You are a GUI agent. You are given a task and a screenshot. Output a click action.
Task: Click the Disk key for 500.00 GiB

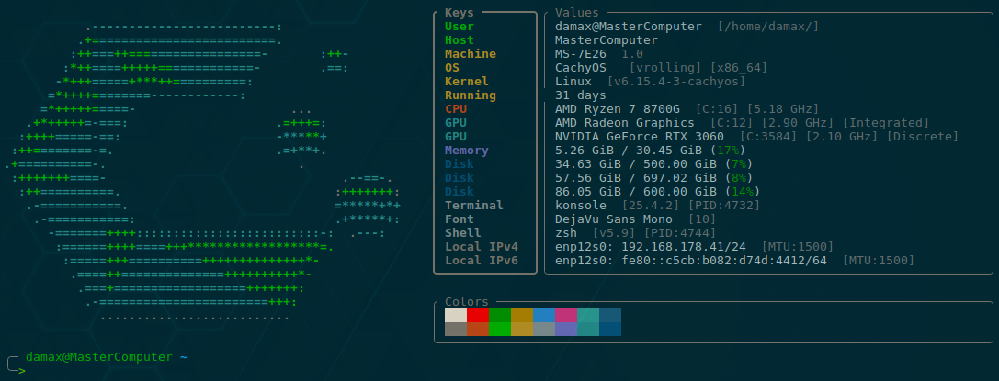(x=460, y=164)
